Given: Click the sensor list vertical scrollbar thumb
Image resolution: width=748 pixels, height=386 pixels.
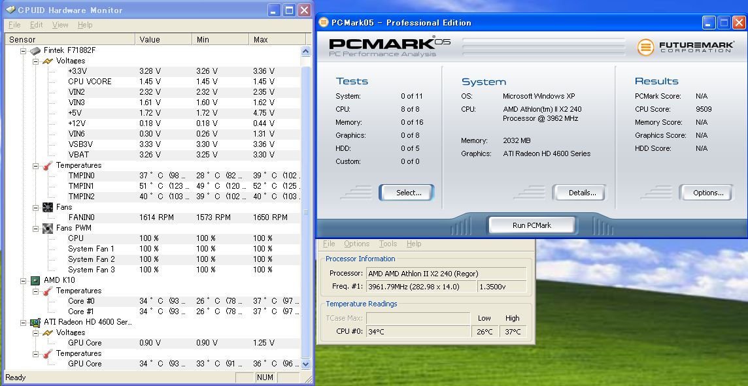Looking at the screenshot, I should click(x=306, y=212).
